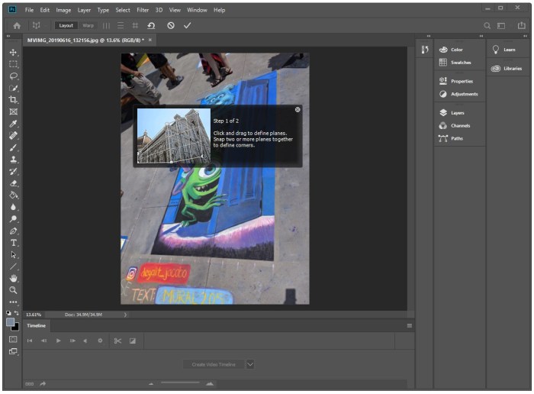Close the Step 1 of 2 tooltip

298,110
